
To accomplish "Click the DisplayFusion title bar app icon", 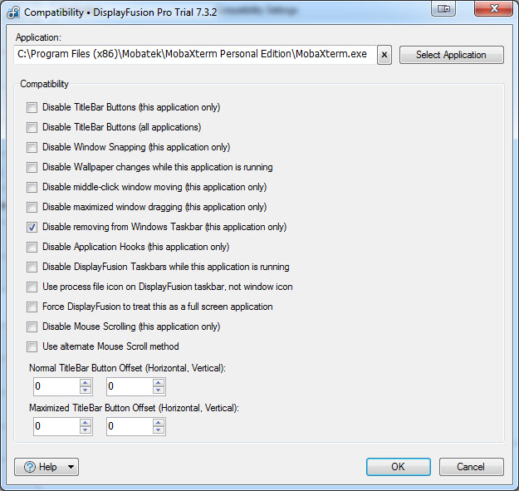I will (x=12, y=12).
